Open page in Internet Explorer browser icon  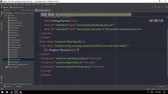162,21
